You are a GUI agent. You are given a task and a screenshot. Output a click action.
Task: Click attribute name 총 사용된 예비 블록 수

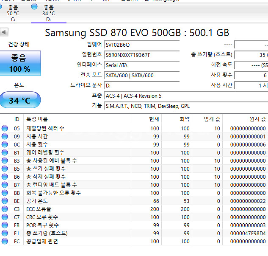[52, 160]
